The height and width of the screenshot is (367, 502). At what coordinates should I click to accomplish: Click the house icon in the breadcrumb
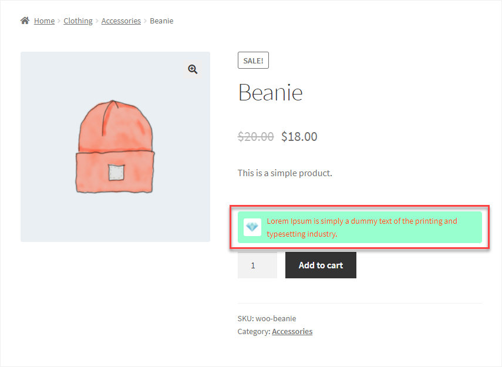coord(25,21)
